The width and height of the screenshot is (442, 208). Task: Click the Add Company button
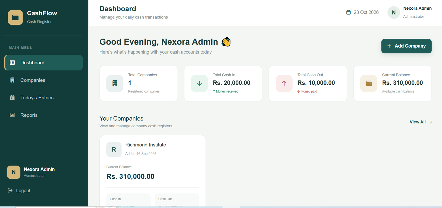pyautogui.click(x=406, y=46)
